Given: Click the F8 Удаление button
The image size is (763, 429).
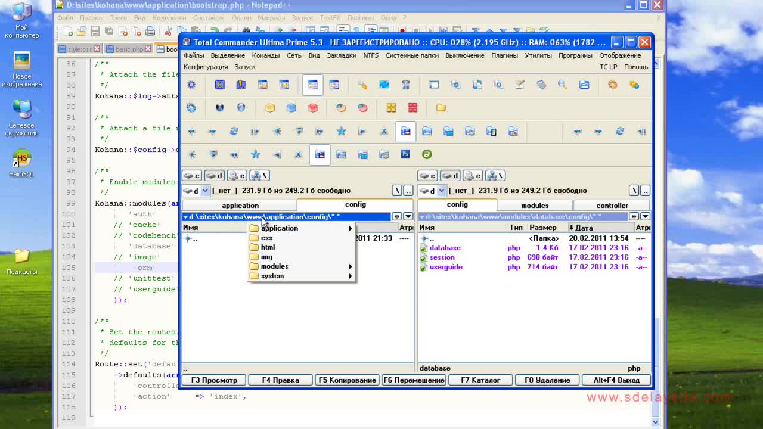Looking at the screenshot, I should point(547,380).
